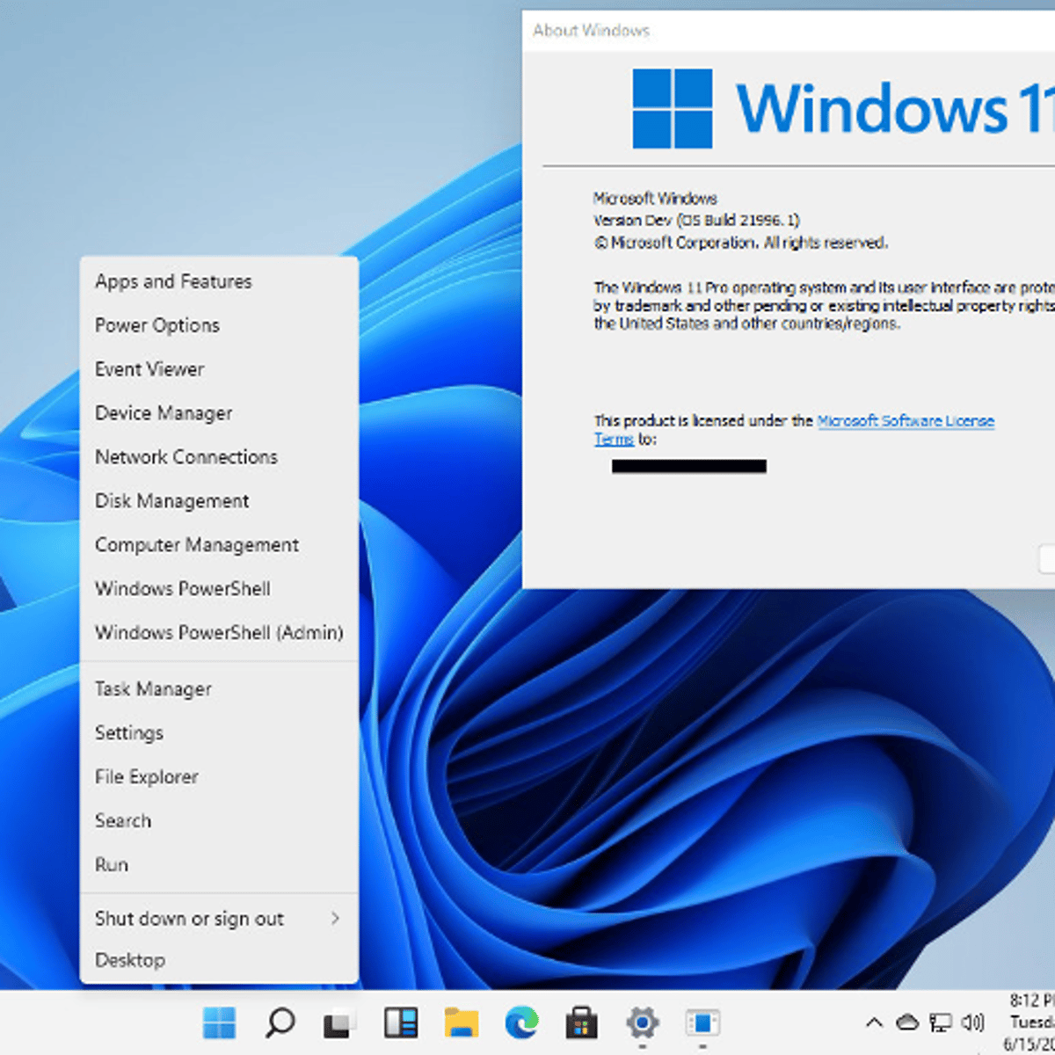
Task: Launch Microsoft Edge from the taskbar
Action: tap(521, 1022)
